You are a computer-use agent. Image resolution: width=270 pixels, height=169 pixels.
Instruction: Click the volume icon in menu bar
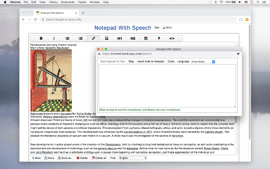pyautogui.click(x=240, y=2)
